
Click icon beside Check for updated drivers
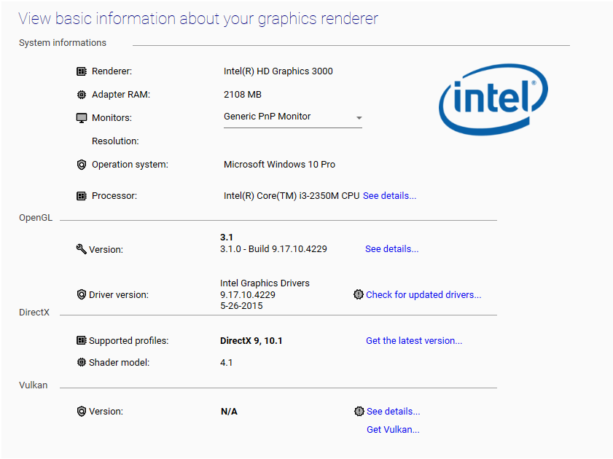pyautogui.click(x=358, y=295)
